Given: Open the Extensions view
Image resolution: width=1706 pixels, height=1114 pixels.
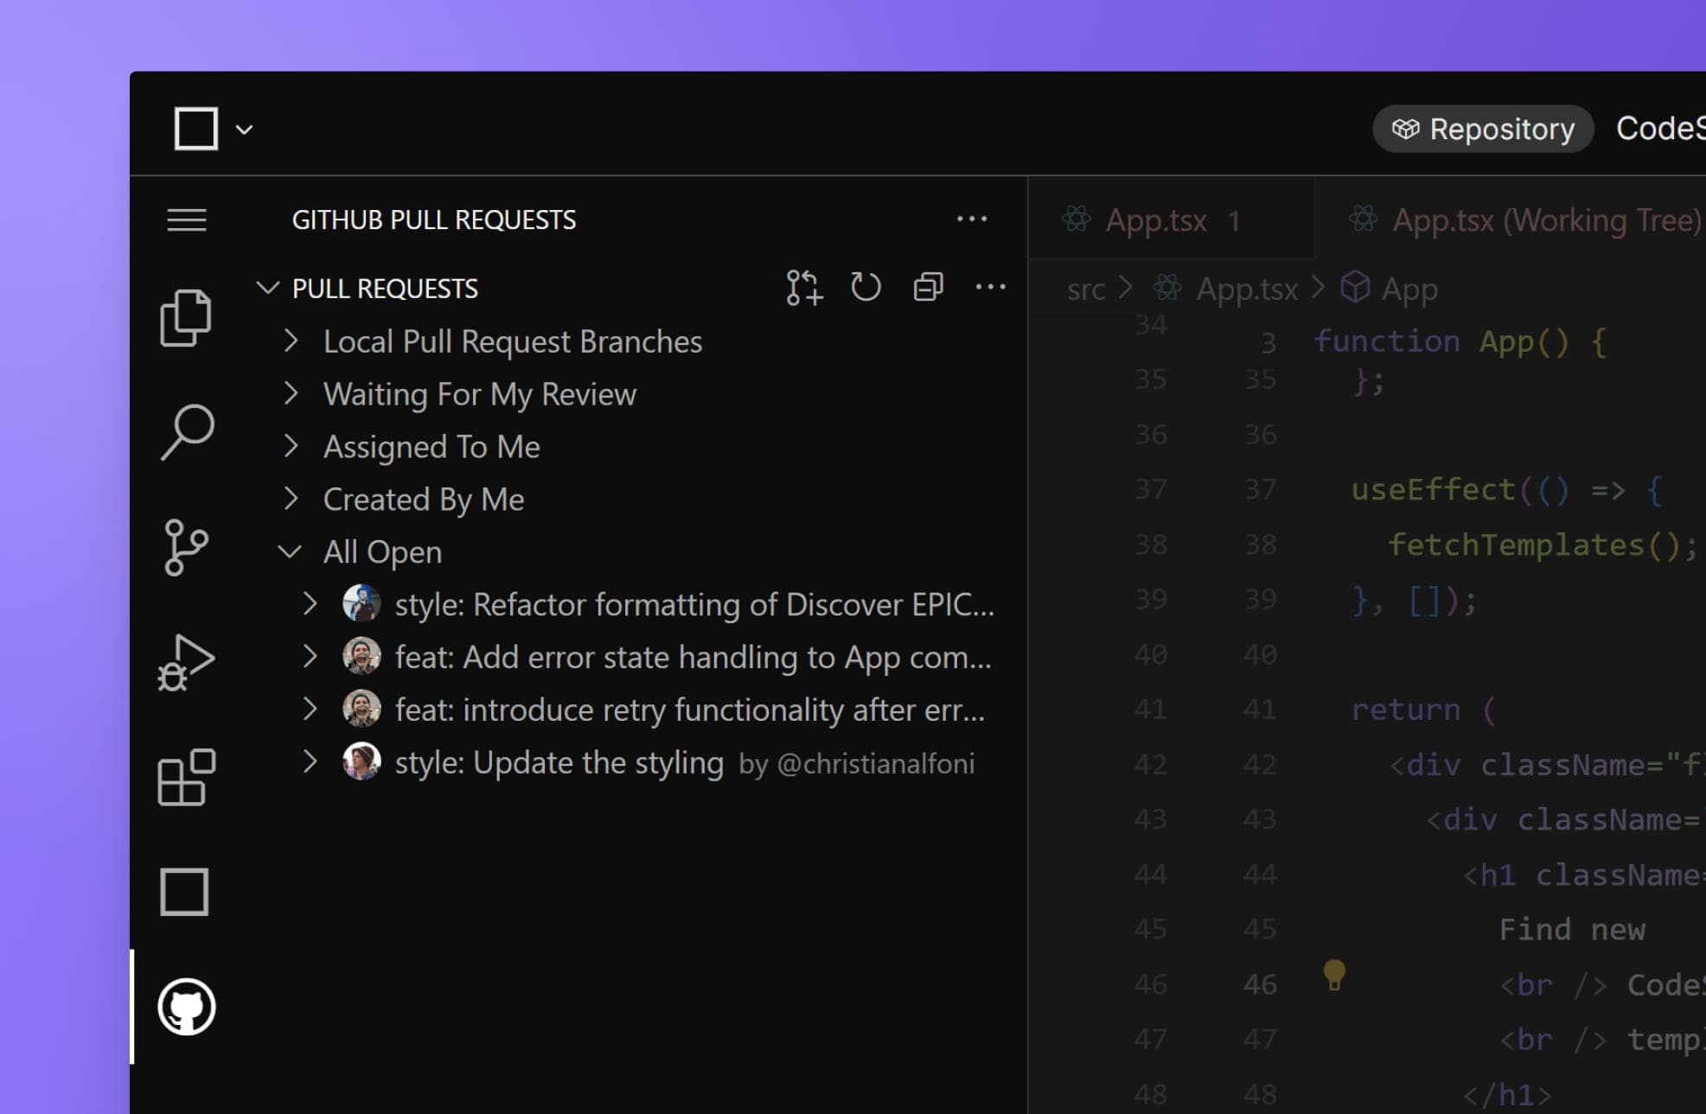Looking at the screenshot, I should point(184,776).
